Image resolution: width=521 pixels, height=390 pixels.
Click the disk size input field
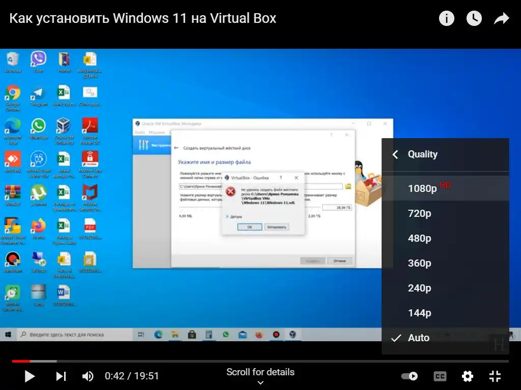(x=337, y=208)
